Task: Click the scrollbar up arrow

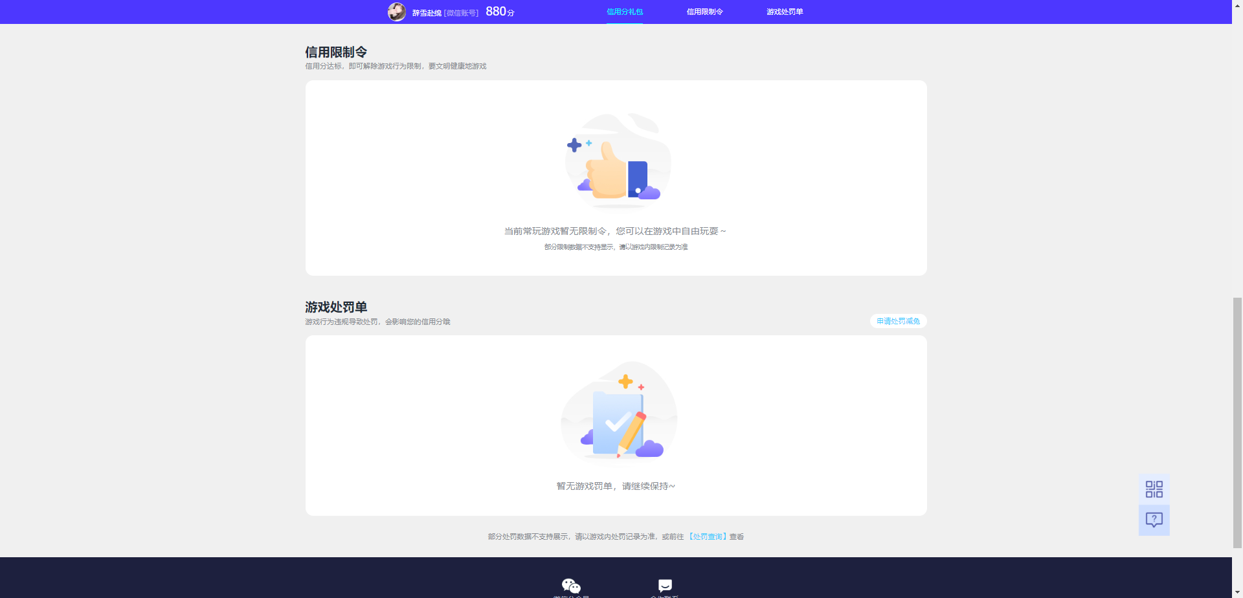Action: (1237, 4)
